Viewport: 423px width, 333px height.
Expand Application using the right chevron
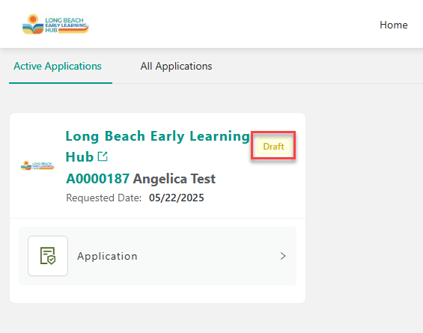coord(283,256)
